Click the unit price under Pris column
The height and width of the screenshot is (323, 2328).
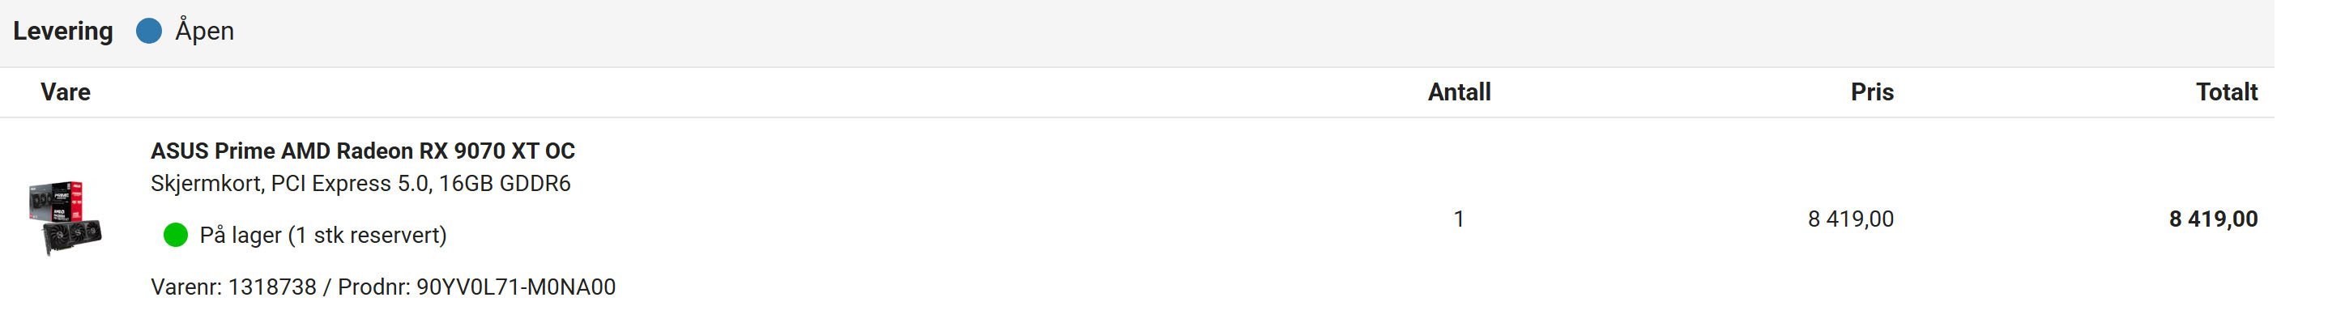[1850, 219]
